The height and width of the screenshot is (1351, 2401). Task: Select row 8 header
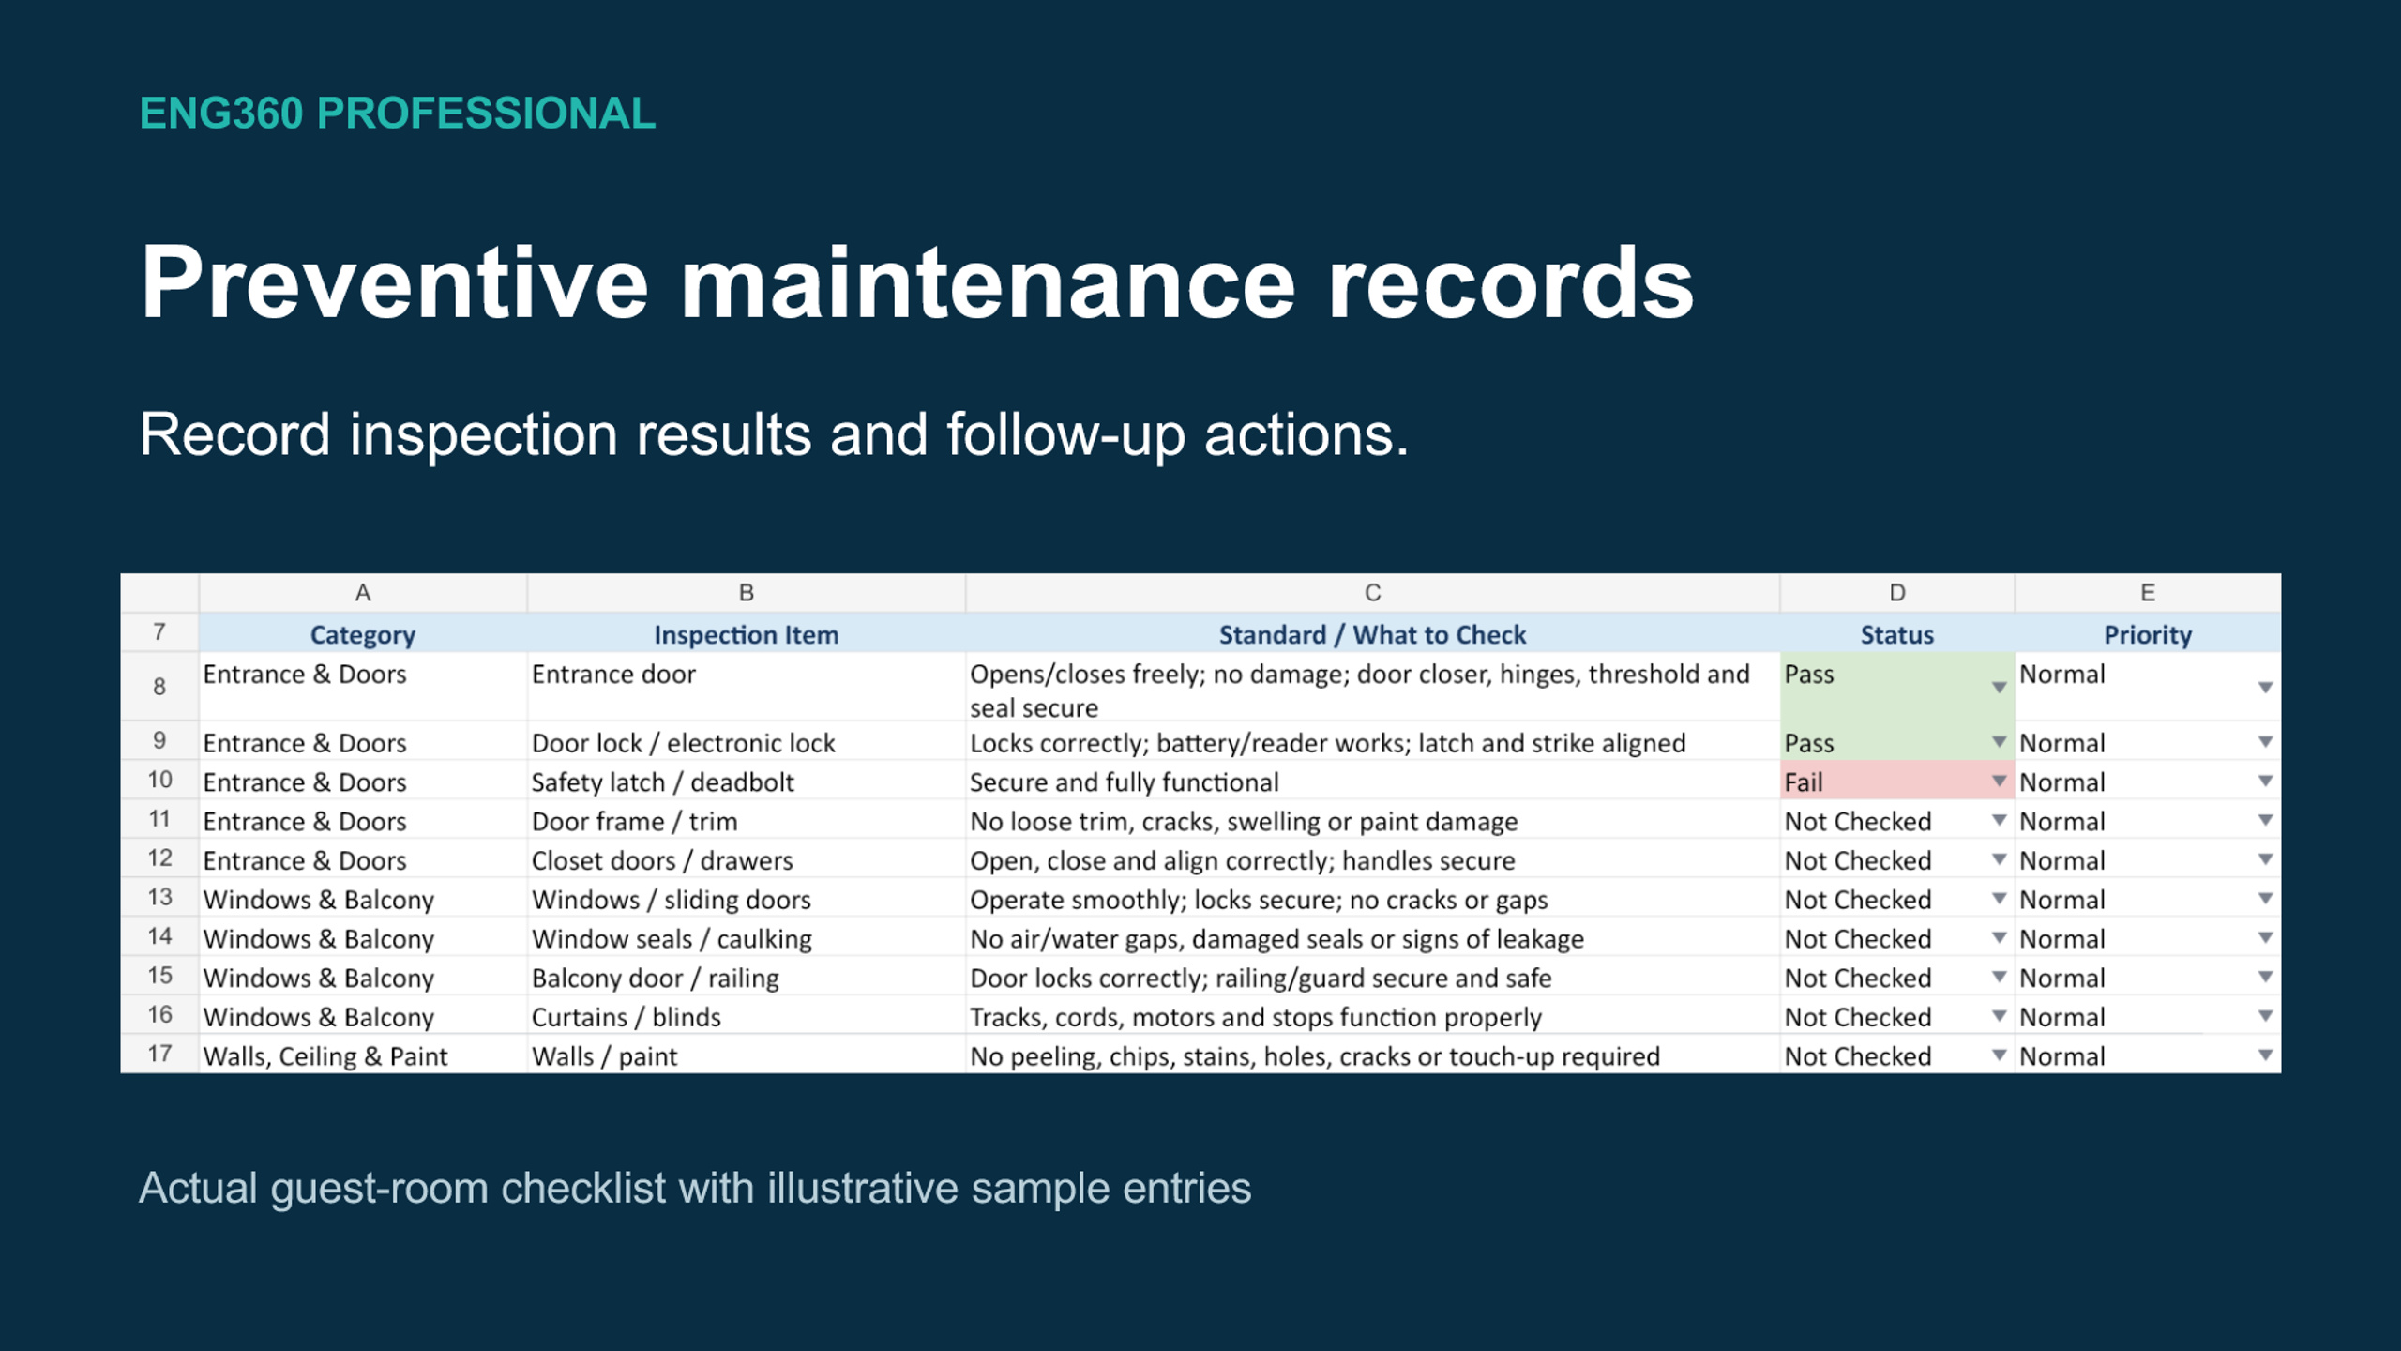pos(159,687)
